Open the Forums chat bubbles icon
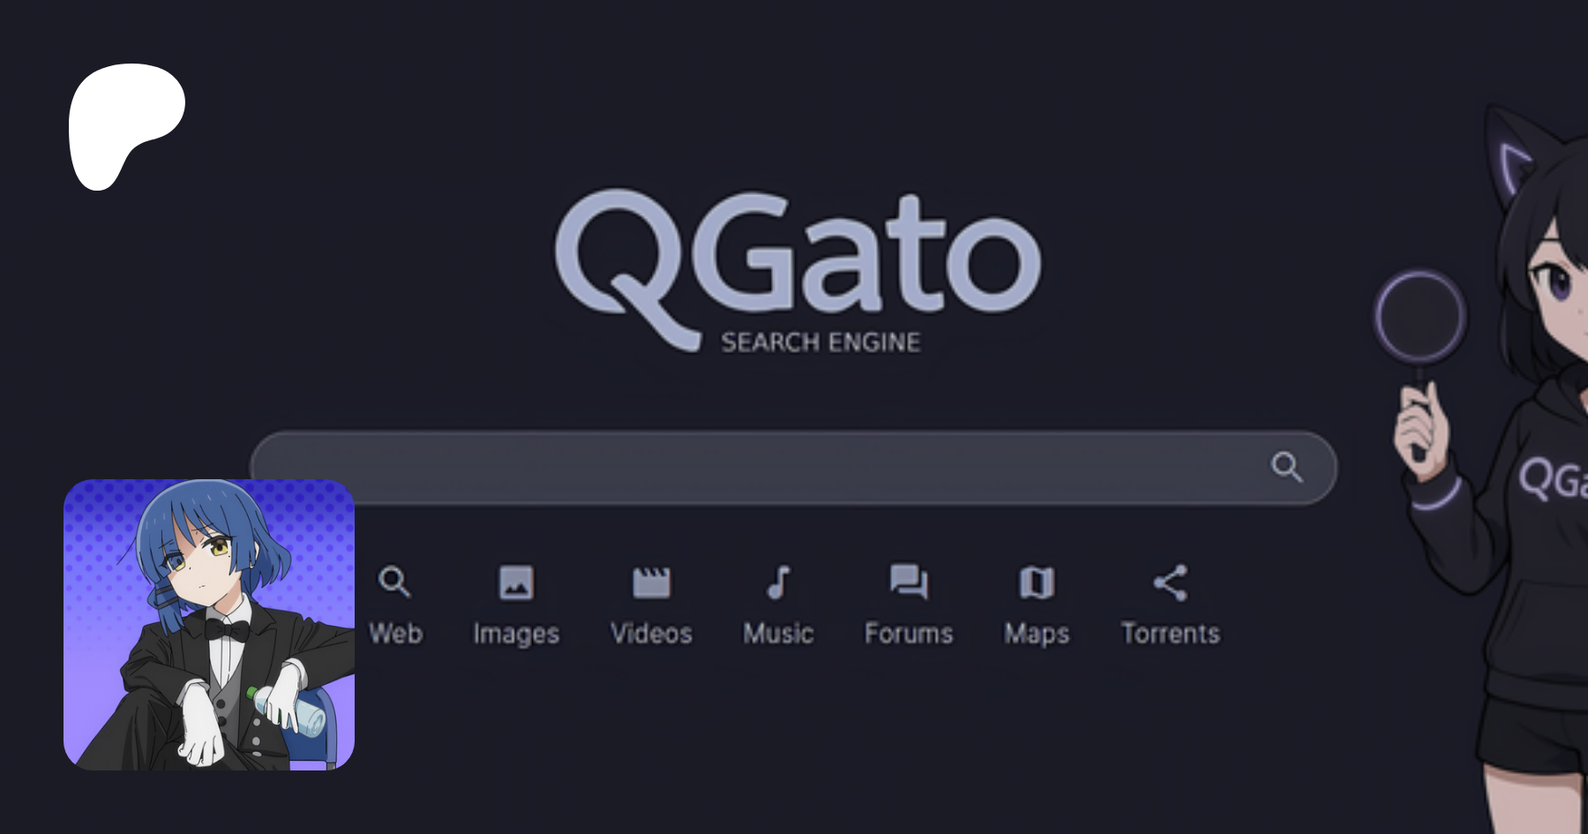This screenshot has height=834, width=1588. (909, 582)
